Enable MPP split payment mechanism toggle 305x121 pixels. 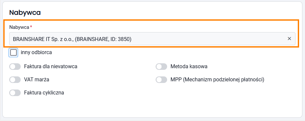click(x=161, y=80)
